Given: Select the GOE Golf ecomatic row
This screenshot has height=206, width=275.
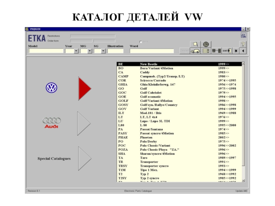Looking at the screenshot, I should tap(179, 97).
